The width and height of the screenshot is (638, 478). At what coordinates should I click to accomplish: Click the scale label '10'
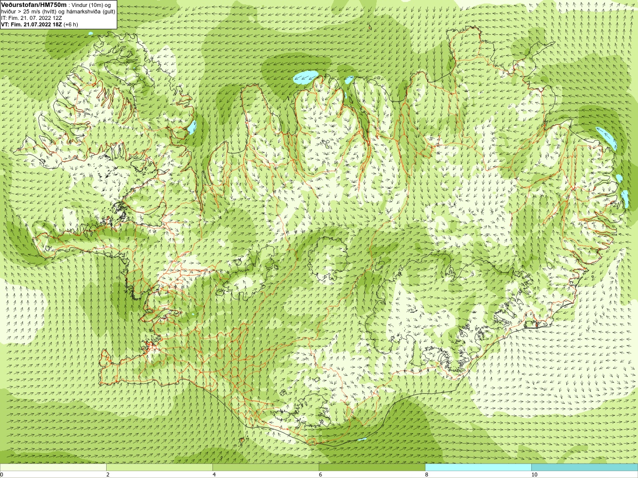pyautogui.click(x=534, y=475)
